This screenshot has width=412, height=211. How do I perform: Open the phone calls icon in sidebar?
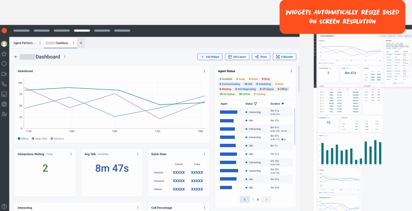point(4,84)
